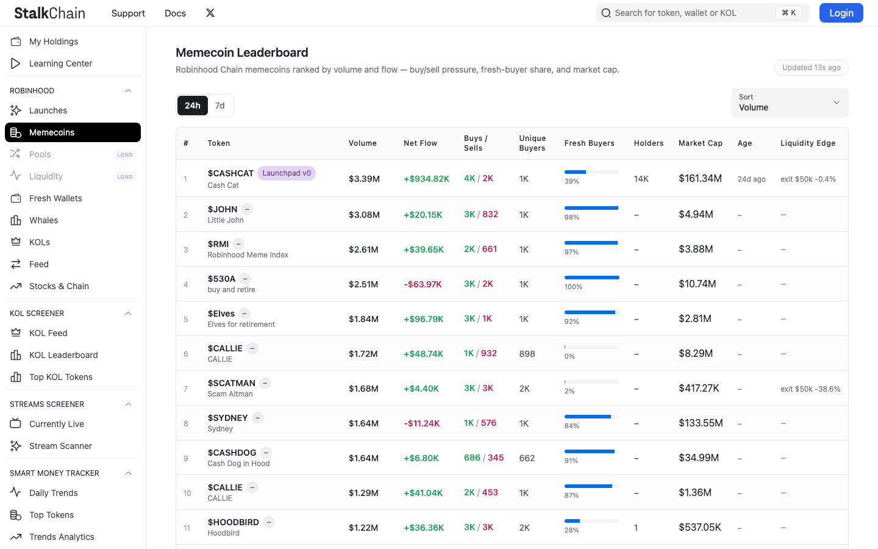Click the Top KOL Tokens icon

(x=16, y=377)
